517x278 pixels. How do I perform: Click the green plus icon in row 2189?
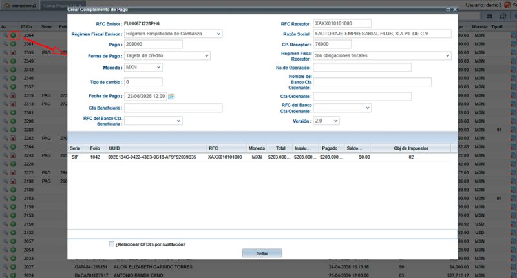(x=13, y=190)
